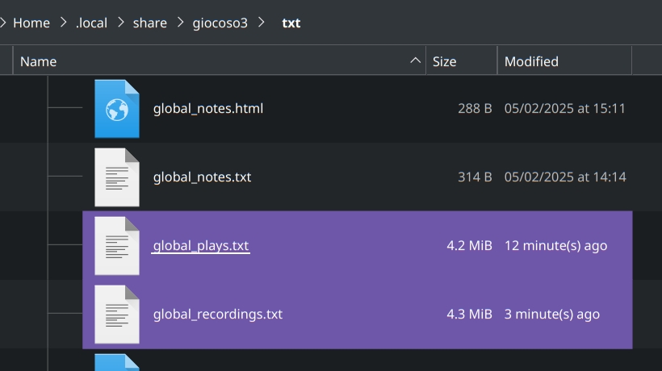Click the current txt folder breadcrumb
This screenshot has width=662, height=371.
pyautogui.click(x=291, y=23)
